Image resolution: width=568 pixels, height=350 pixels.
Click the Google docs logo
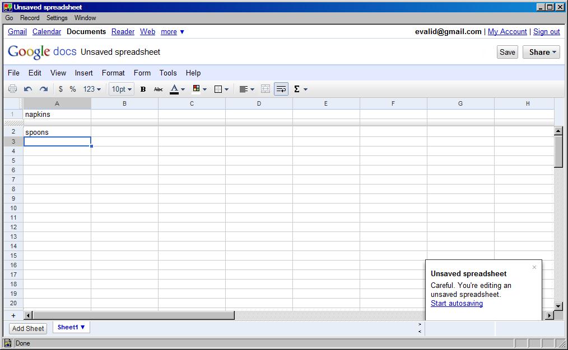(42, 52)
